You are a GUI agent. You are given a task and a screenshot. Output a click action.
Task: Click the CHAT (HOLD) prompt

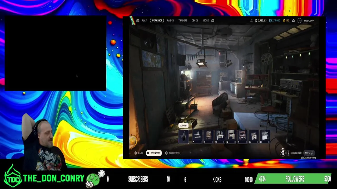[x=297, y=153]
